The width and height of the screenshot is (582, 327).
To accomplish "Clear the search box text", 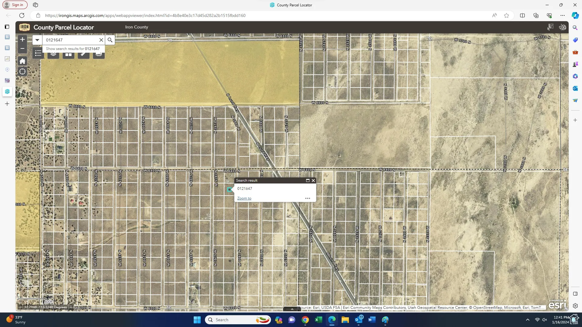I will coord(101,40).
